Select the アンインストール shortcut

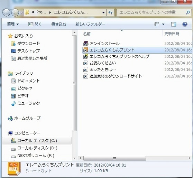(x=104, y=44)
